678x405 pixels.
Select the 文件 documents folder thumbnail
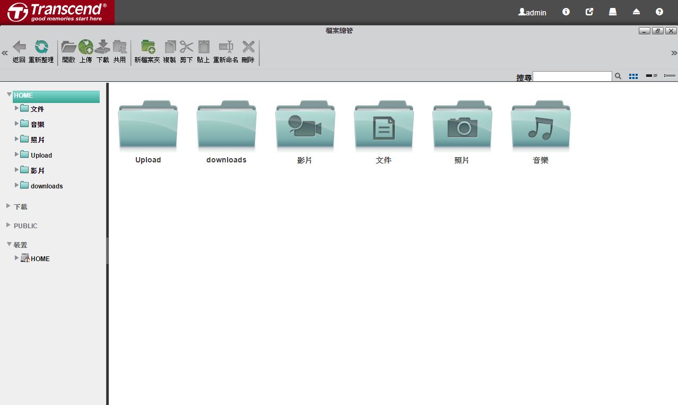pyautogui.click(x=384, y=124)
